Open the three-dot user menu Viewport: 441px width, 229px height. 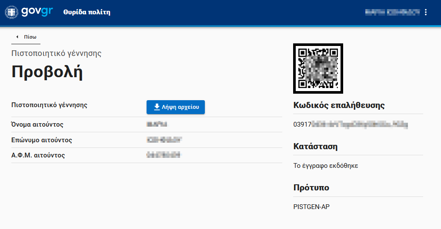click(x=426, y=12)
